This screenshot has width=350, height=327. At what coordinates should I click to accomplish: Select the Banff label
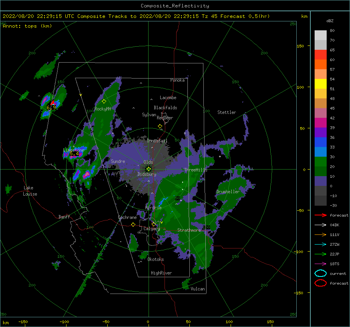(x=64, y=217)
